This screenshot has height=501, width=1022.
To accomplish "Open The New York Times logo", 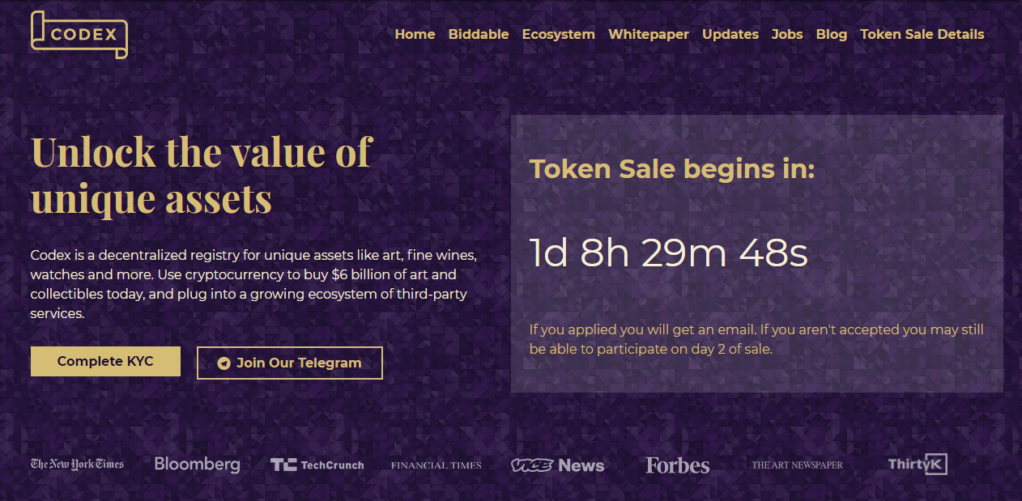I will coord(77,464).
